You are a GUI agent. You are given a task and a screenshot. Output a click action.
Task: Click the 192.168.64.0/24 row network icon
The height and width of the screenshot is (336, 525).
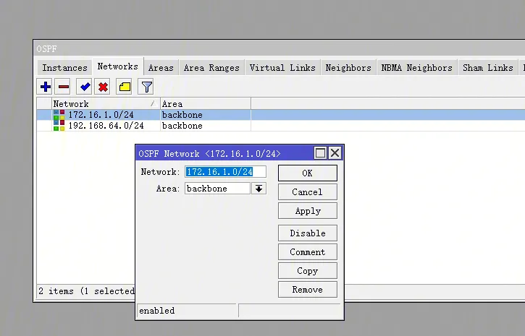tap(59, 126)
